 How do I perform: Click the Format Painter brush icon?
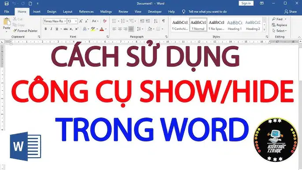tap(15, 31)
